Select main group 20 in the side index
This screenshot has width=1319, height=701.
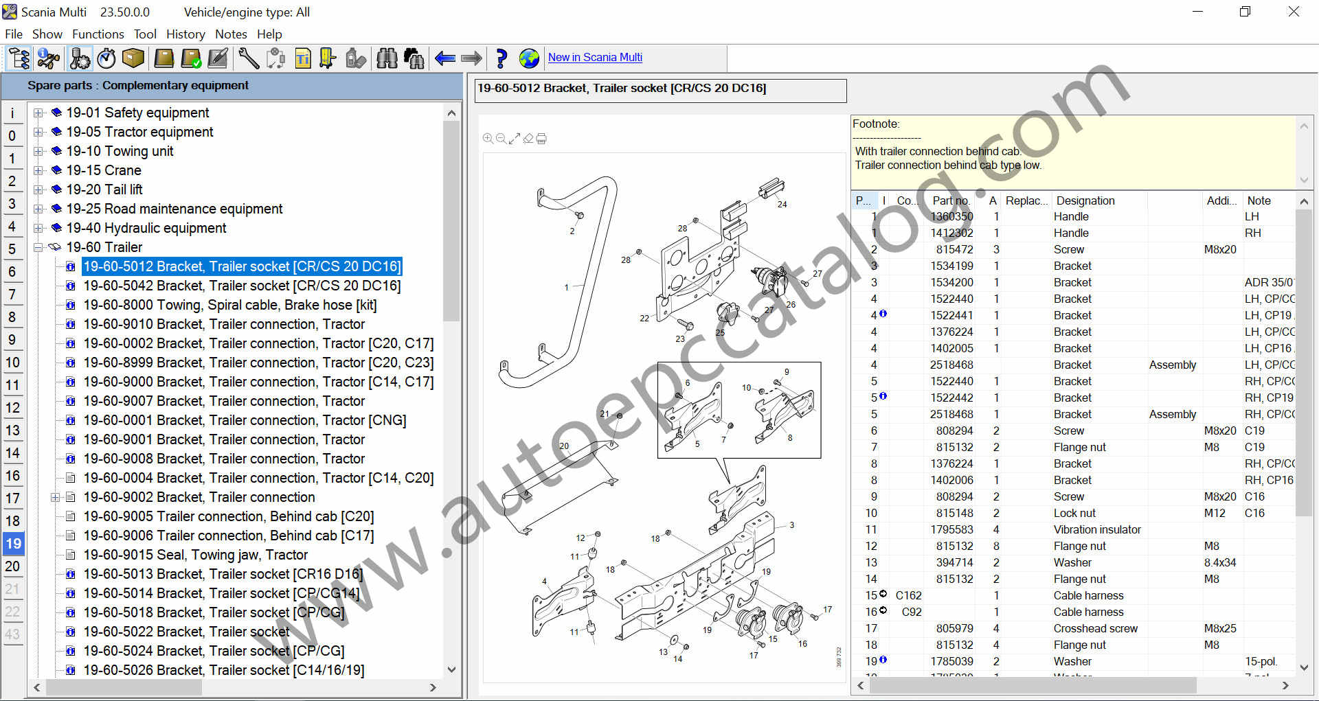pos(12,566)
